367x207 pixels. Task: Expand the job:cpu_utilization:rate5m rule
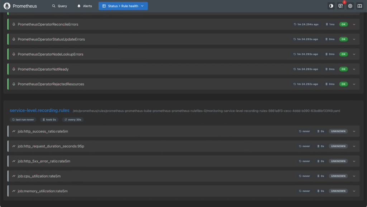(354, 176)
